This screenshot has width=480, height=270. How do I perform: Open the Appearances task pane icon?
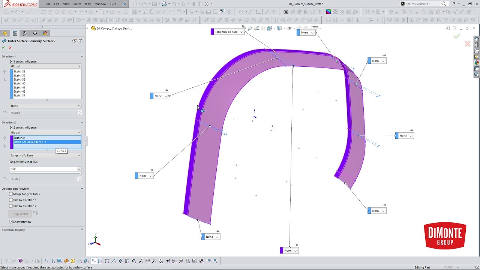(477, 63)
